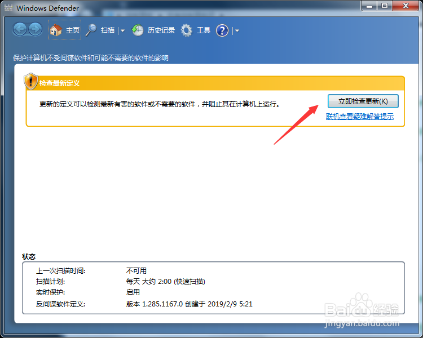Click the 立即检查更新(K) button
This screenshot has width=423, height=338.
tap(363, 101)
